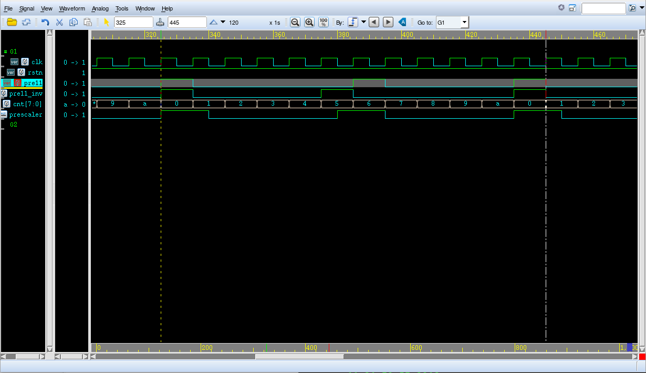Click the clk signal type icon
The image size is (646, 373).
pos(25,62)
